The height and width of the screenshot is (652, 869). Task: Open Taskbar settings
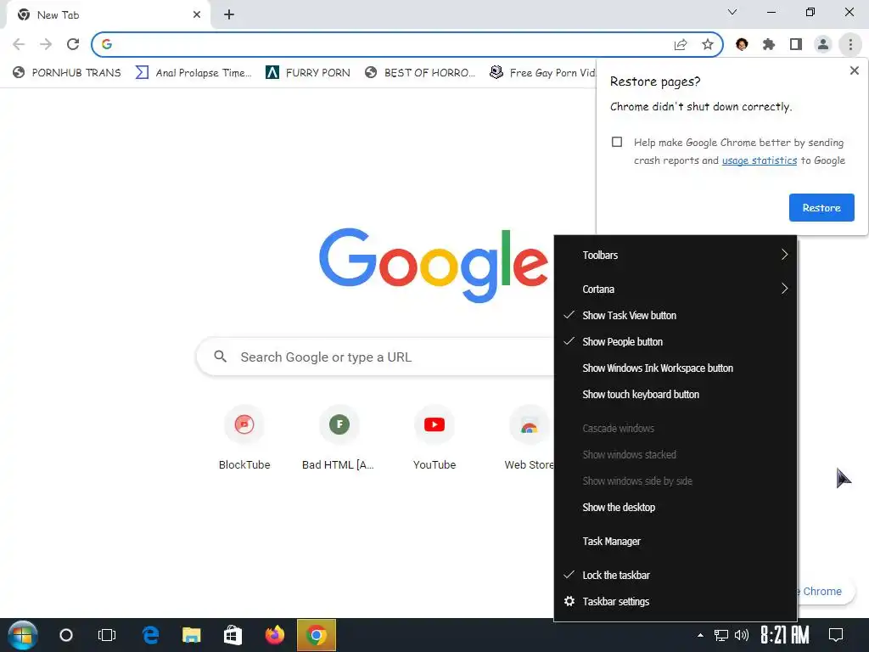point(675,602)
